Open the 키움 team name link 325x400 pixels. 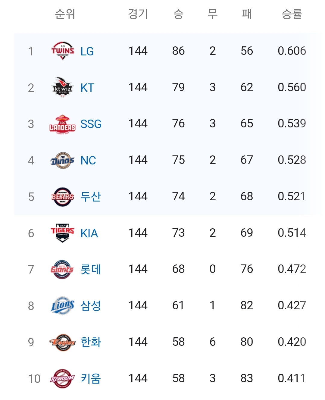coord(90,379)
